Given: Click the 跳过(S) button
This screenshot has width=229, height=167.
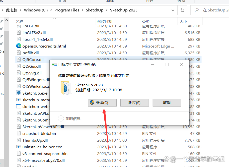Looking at the screenshot, I should click(x=135, y=103).
